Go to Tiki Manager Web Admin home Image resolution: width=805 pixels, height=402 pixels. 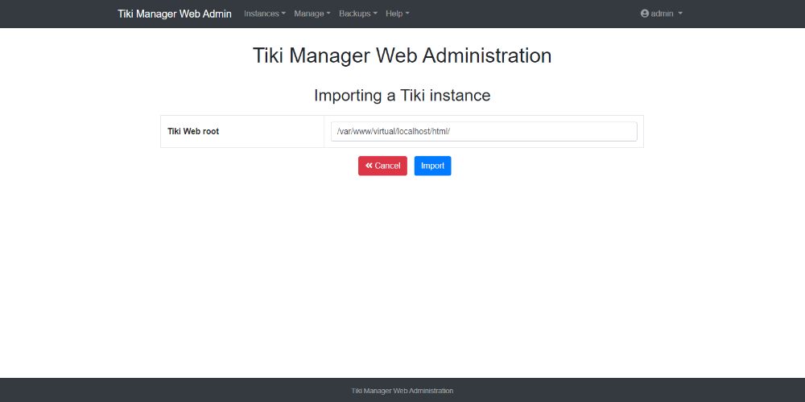coord(175,14)
